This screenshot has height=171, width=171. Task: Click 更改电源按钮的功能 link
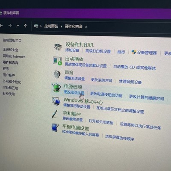coord(106,94)
